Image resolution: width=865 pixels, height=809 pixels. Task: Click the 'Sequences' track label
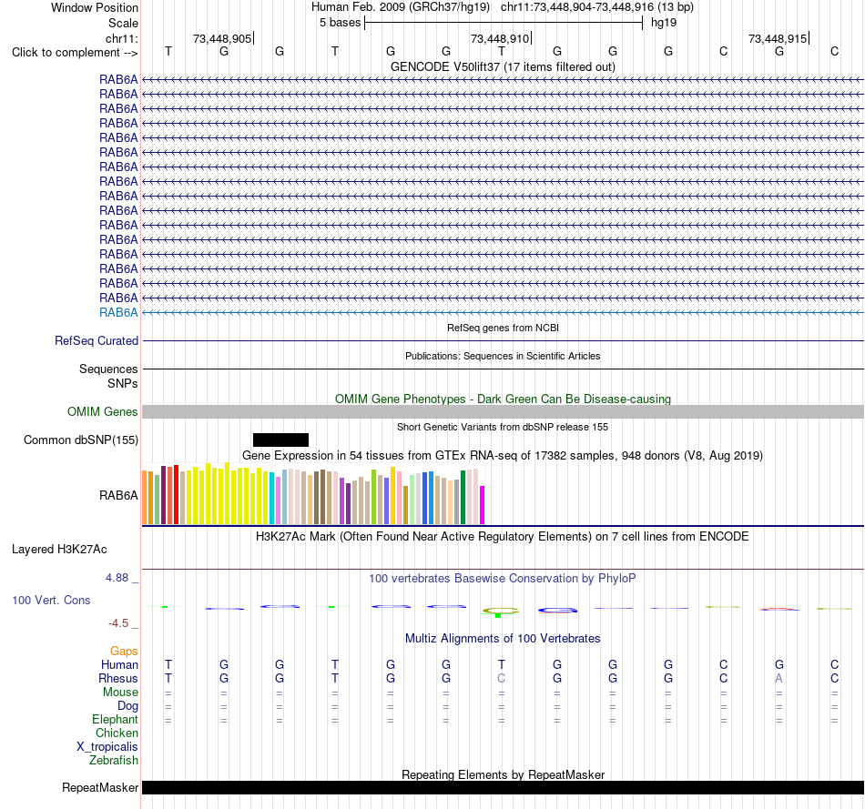pos(108,369)
